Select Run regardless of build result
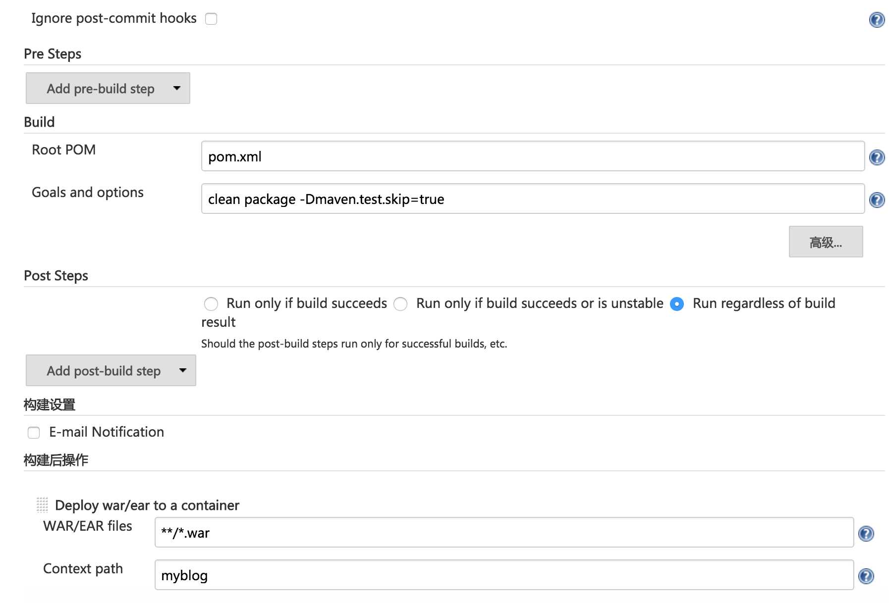The height and width of the screenshot is (603, 889). pyautogui.click(x=677, y=303)
